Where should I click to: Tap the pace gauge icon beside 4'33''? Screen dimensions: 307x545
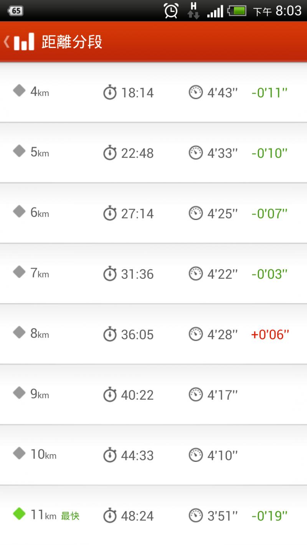196,153
